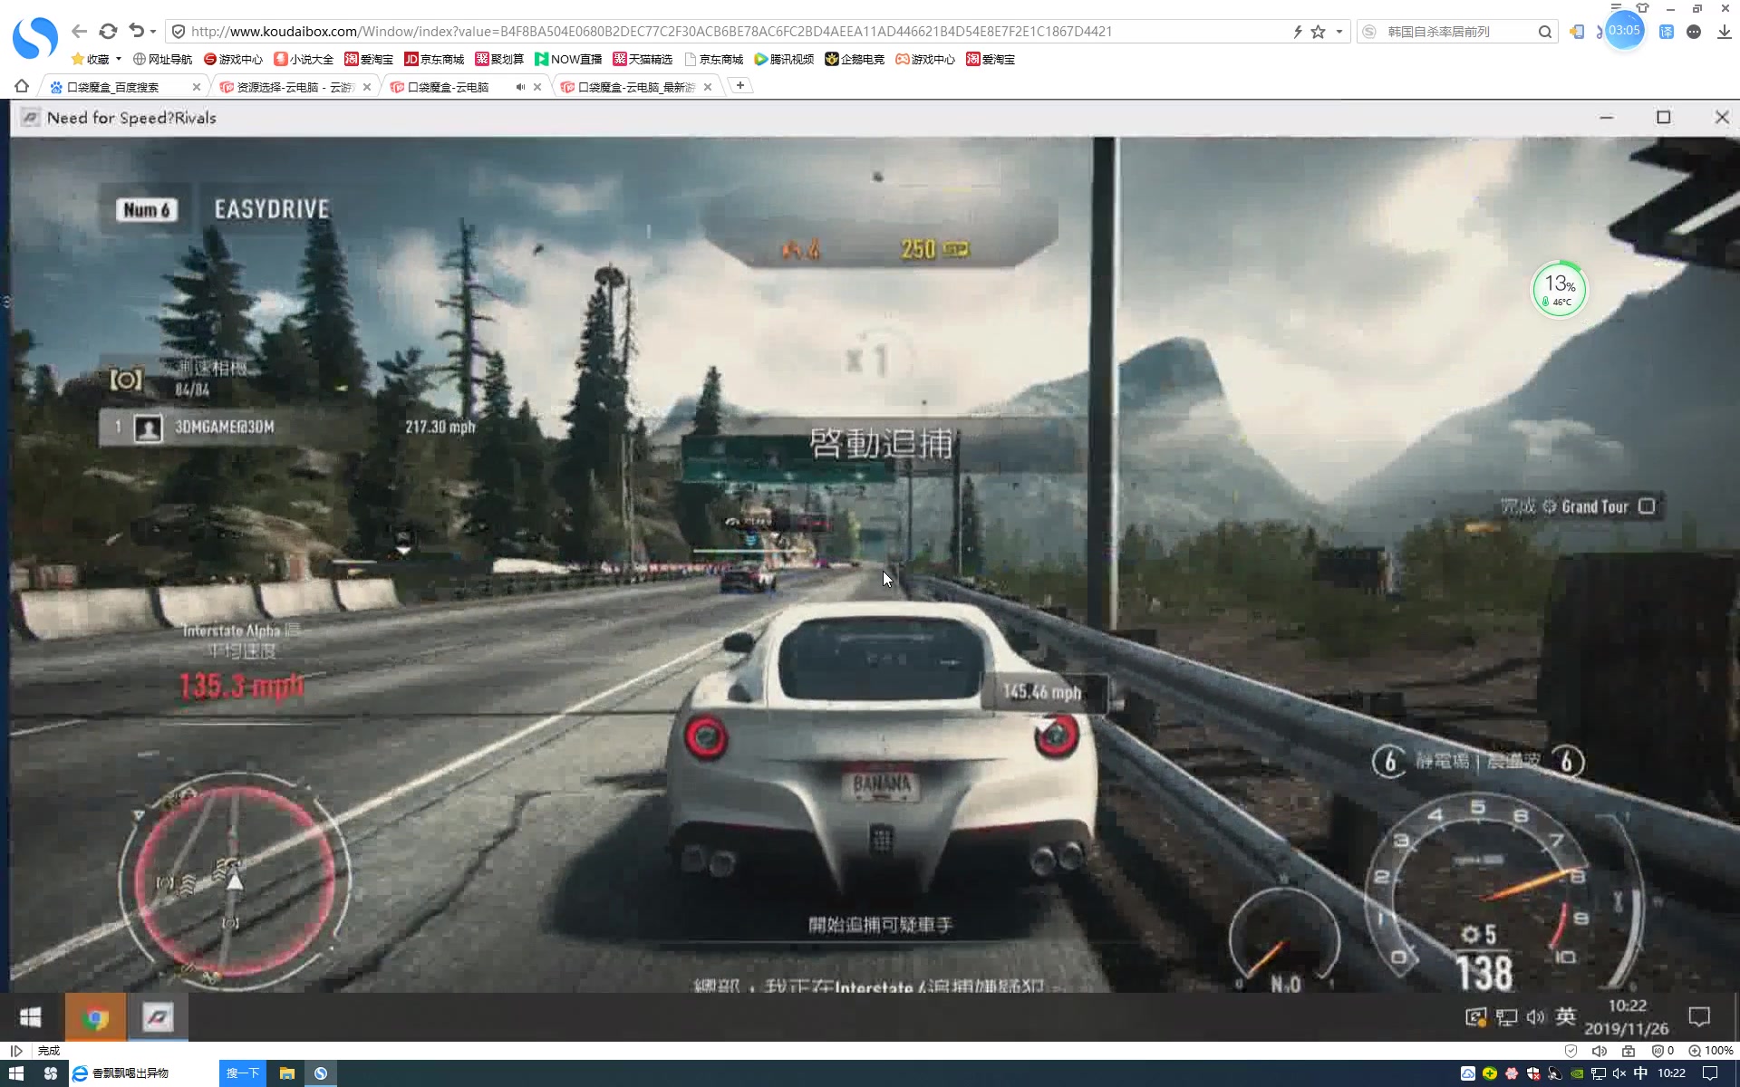The image size is (1740, 1087).
Task: Open the remote notification center icon
Action: 1699,1016
